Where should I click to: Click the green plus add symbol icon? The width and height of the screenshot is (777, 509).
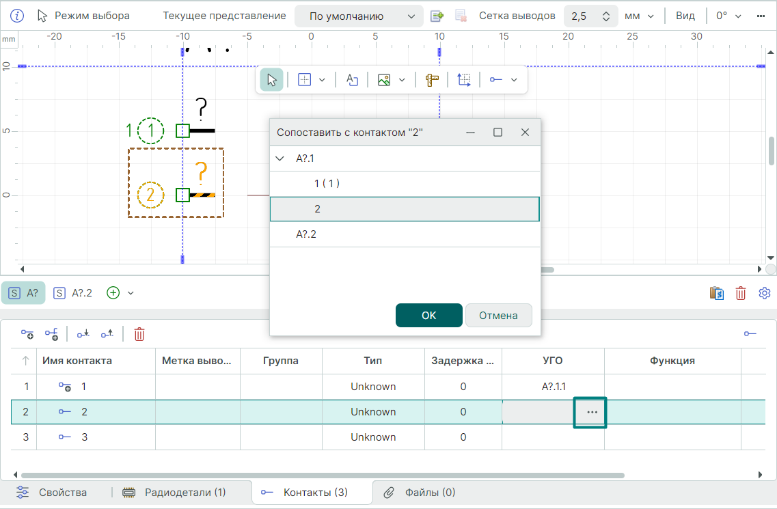[113, 293]
